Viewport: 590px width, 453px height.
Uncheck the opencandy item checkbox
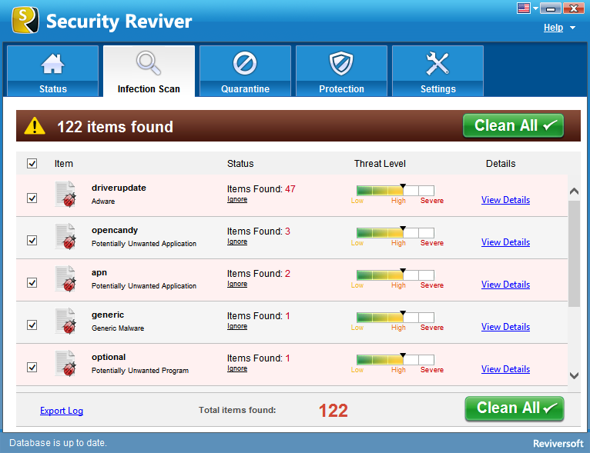point(32,241)
